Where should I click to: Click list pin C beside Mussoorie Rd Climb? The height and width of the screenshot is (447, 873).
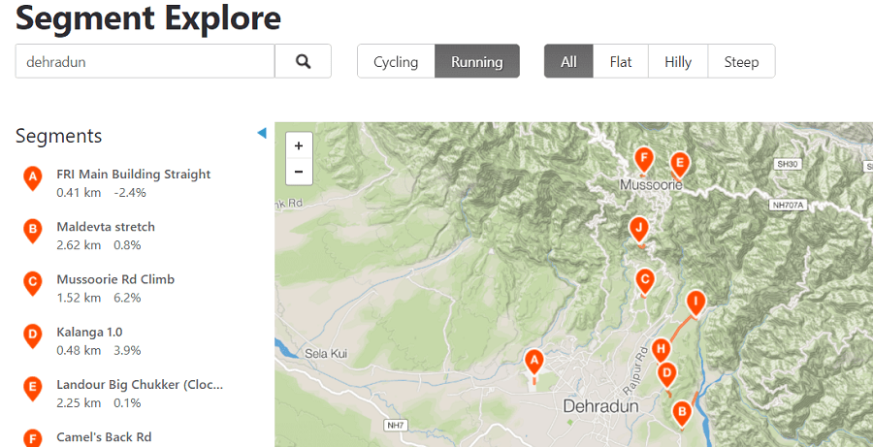coord(33,284)
